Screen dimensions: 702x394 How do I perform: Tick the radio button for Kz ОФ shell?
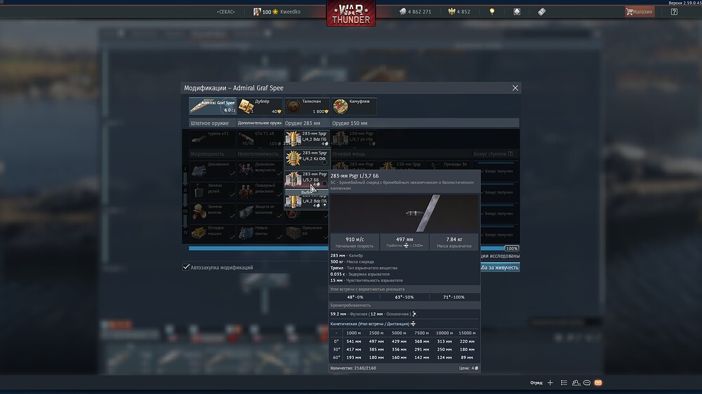click(x=324, y=163)
